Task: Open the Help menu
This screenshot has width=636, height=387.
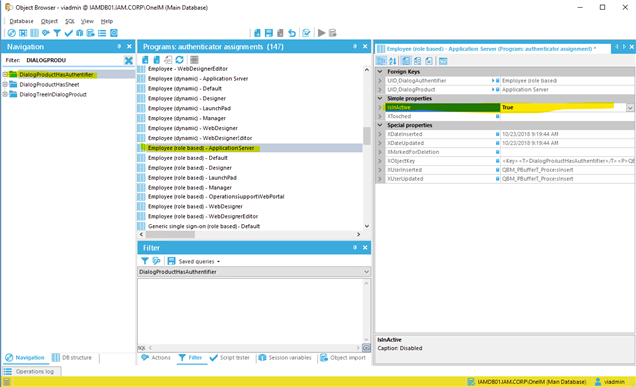Action: pos(107,21)
